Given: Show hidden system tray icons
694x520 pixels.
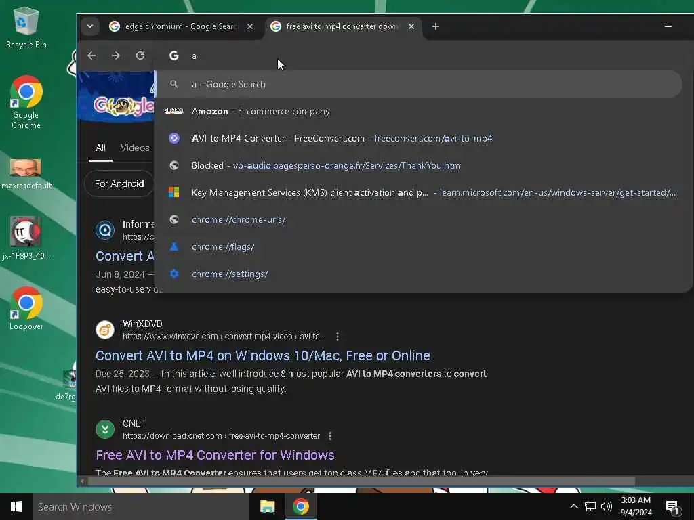Looking at the screenshot, I should [573, 506].
